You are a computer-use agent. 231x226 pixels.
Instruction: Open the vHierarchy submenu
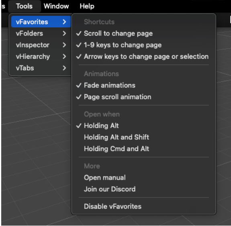pyautogui.click(x=41, y=56)
